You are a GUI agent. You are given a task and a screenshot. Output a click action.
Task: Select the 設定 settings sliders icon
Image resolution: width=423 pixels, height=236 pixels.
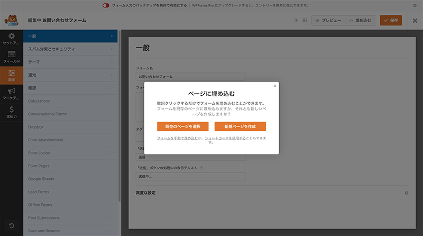pyautogui.click(x=11, y=75)
